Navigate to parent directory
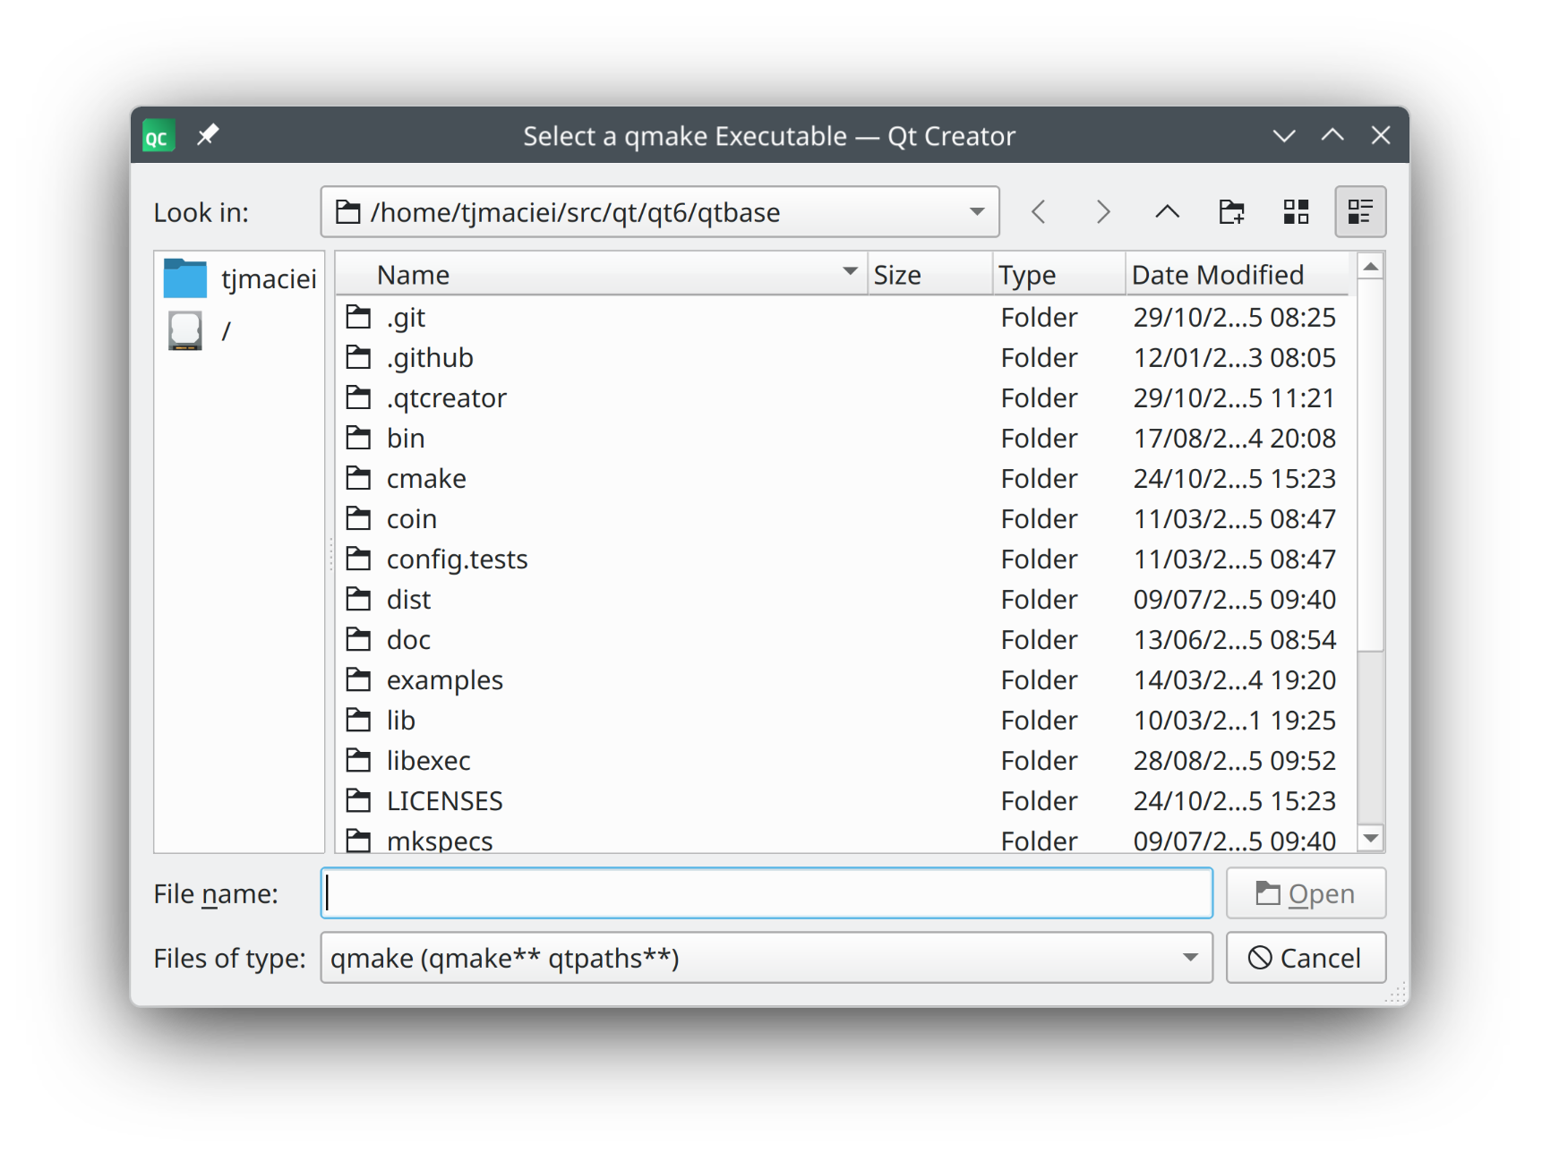The image size is (1542, 1161). 1167,212
